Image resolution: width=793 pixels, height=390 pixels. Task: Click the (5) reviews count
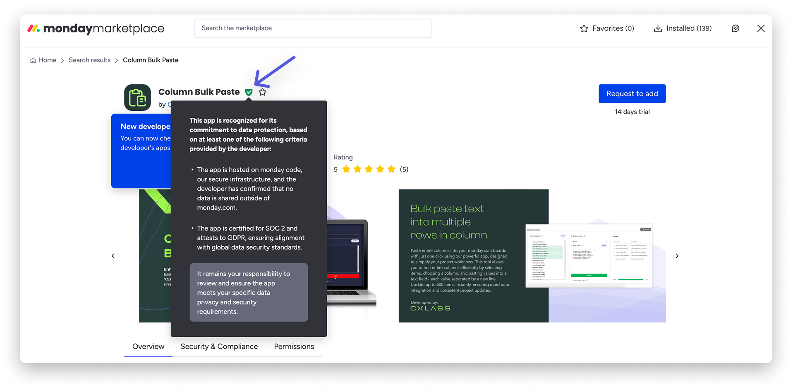404,169
